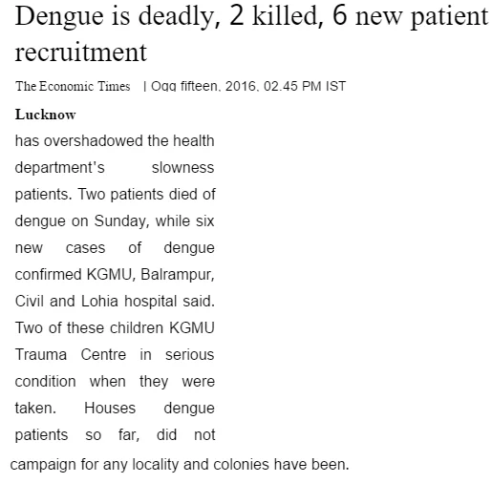Click the word "recruitment" in the headline
This screenshot has height=483, width=492.
coord(81,52)
